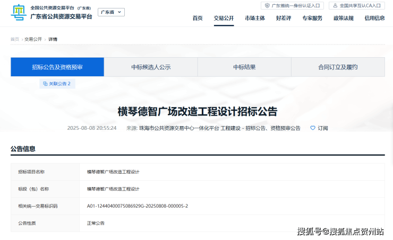
Task: Click the 详情 breadcrumb text
Action: (53, 39)
